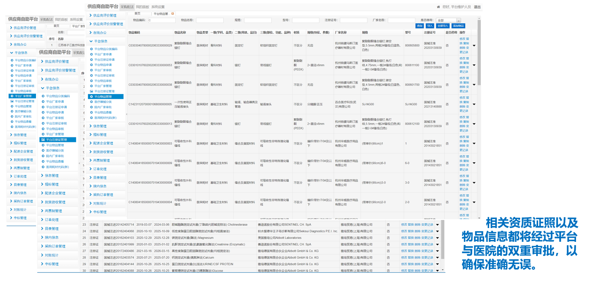Viewport: 599px width, 282px height.
Task: Expand row actions arrow for model 800605800
Action: click(x=474, y=46)
